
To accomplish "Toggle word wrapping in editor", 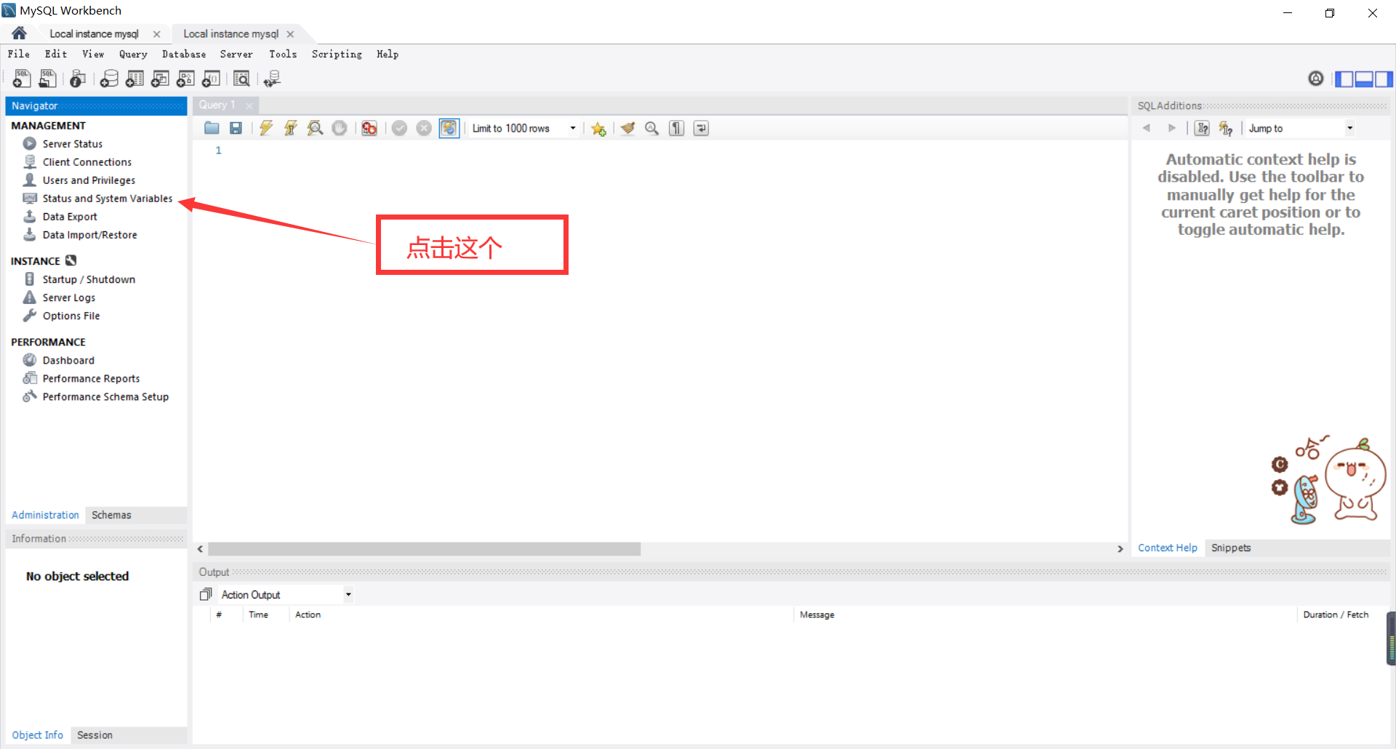I will [x=701, y=128].
